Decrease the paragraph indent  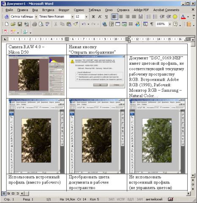coord(162,16)
